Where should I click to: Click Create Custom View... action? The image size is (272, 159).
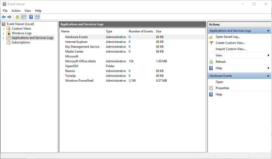231,43
